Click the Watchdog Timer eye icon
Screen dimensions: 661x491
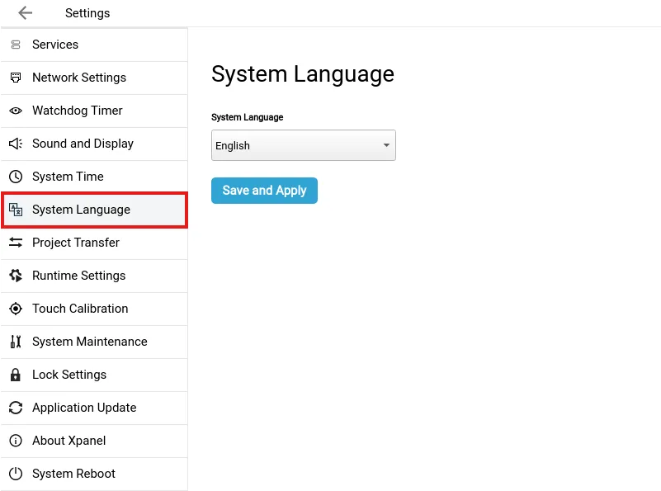coord(15,111)
